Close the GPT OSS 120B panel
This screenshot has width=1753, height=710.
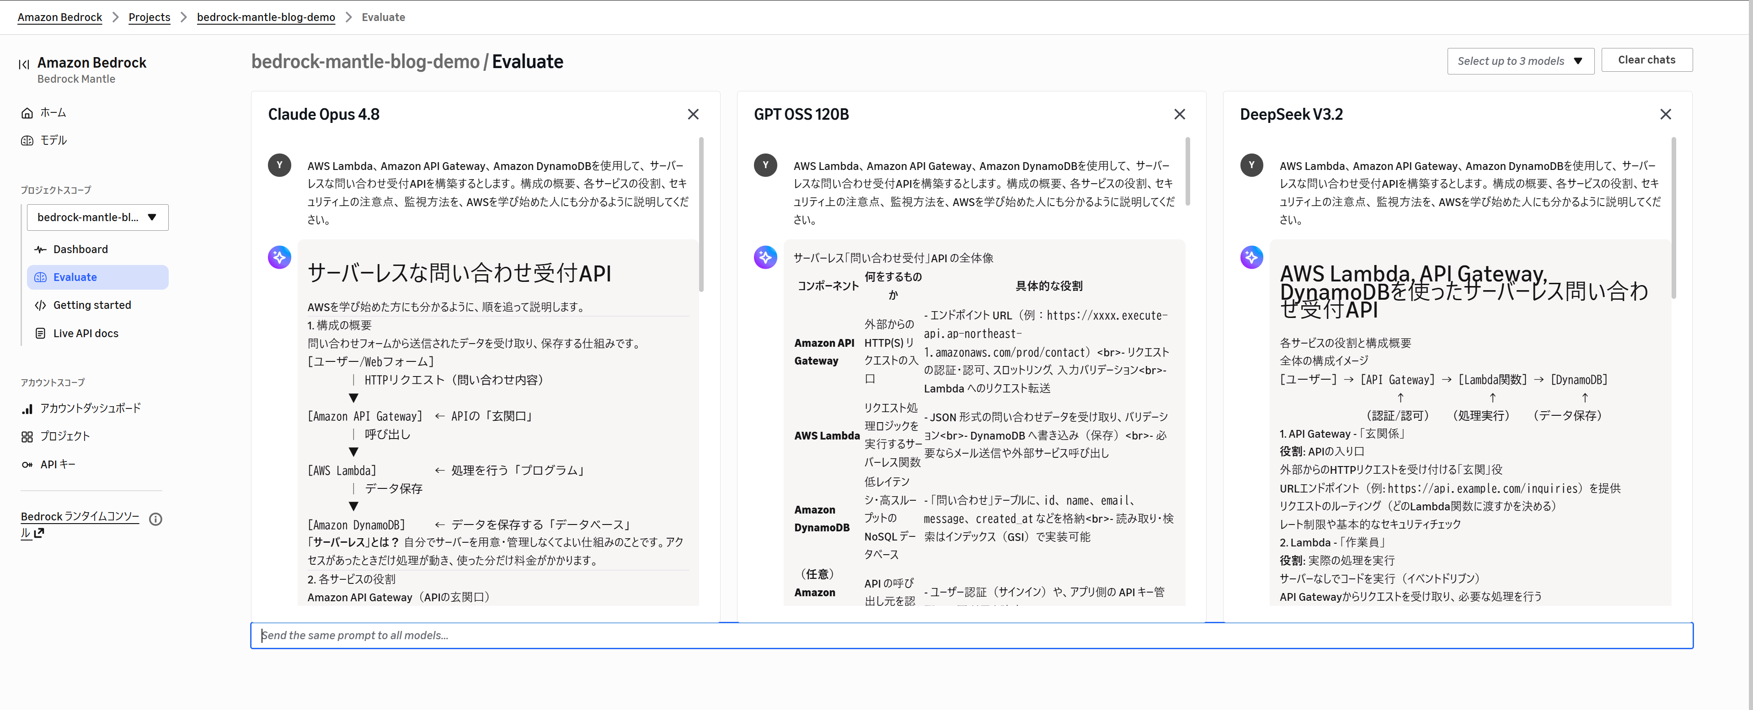point(1179,114)
